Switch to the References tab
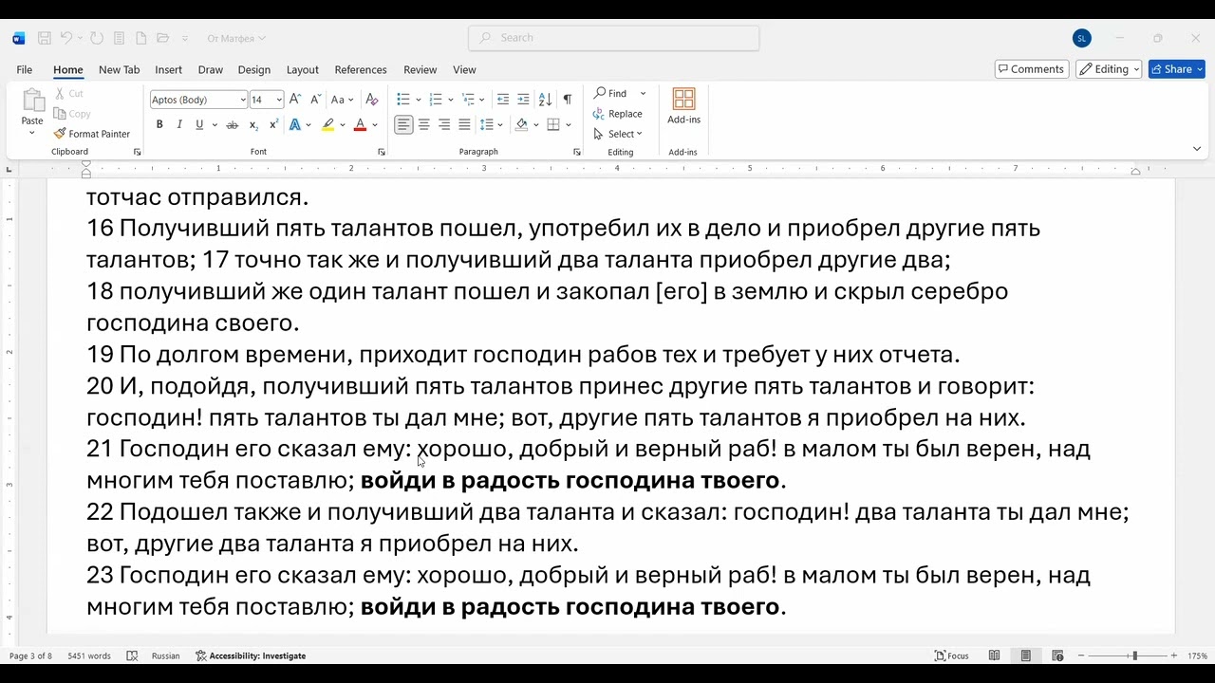This screenshot has width=1215, height=683. click(x=361, y=69)
